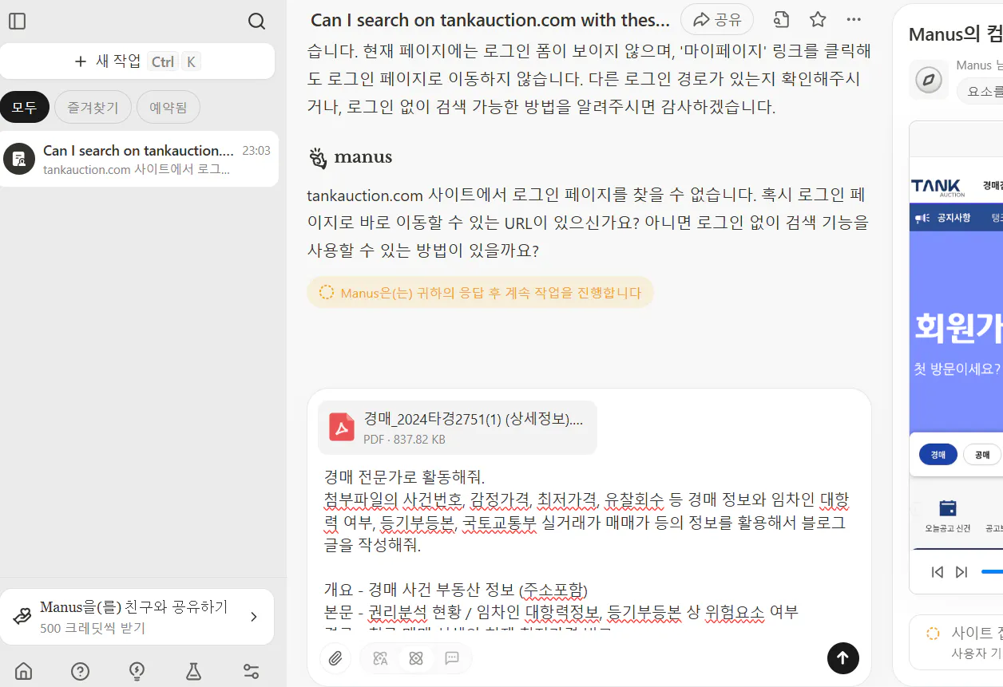Open the 경매_2024타경2751 PDF attachment
Image resolution: width=1003 pixels, height=687 pixels.
tap(457, 427)
